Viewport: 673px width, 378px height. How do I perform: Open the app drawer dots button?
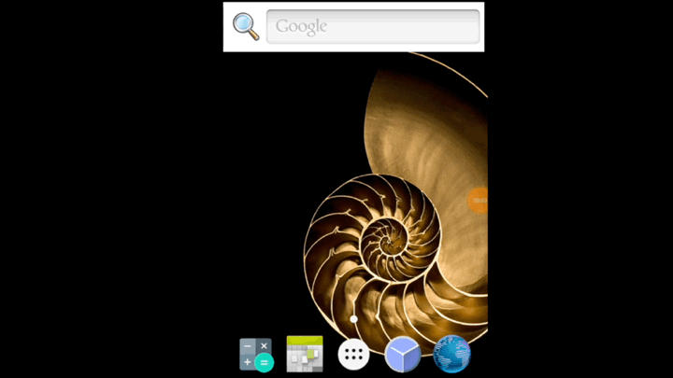point(353,355)
